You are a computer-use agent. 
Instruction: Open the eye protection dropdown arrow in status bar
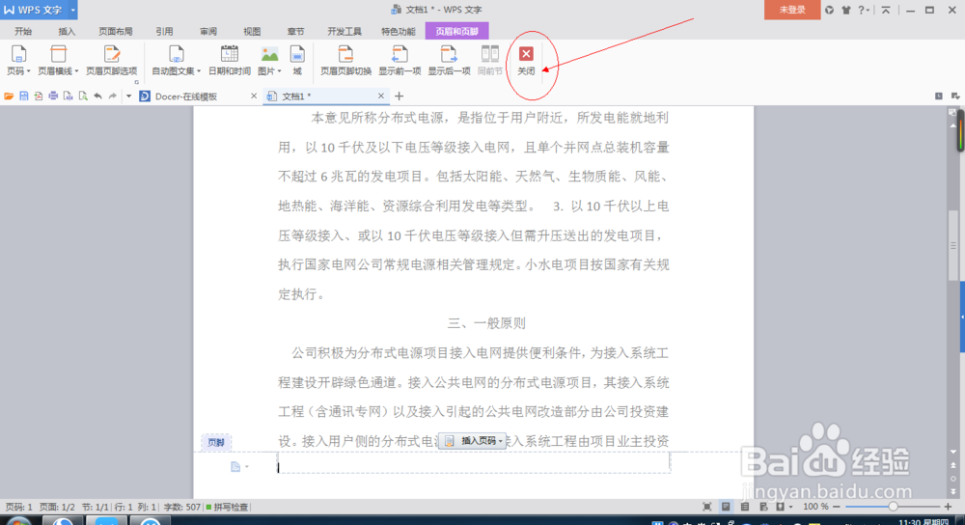point(790,507)
